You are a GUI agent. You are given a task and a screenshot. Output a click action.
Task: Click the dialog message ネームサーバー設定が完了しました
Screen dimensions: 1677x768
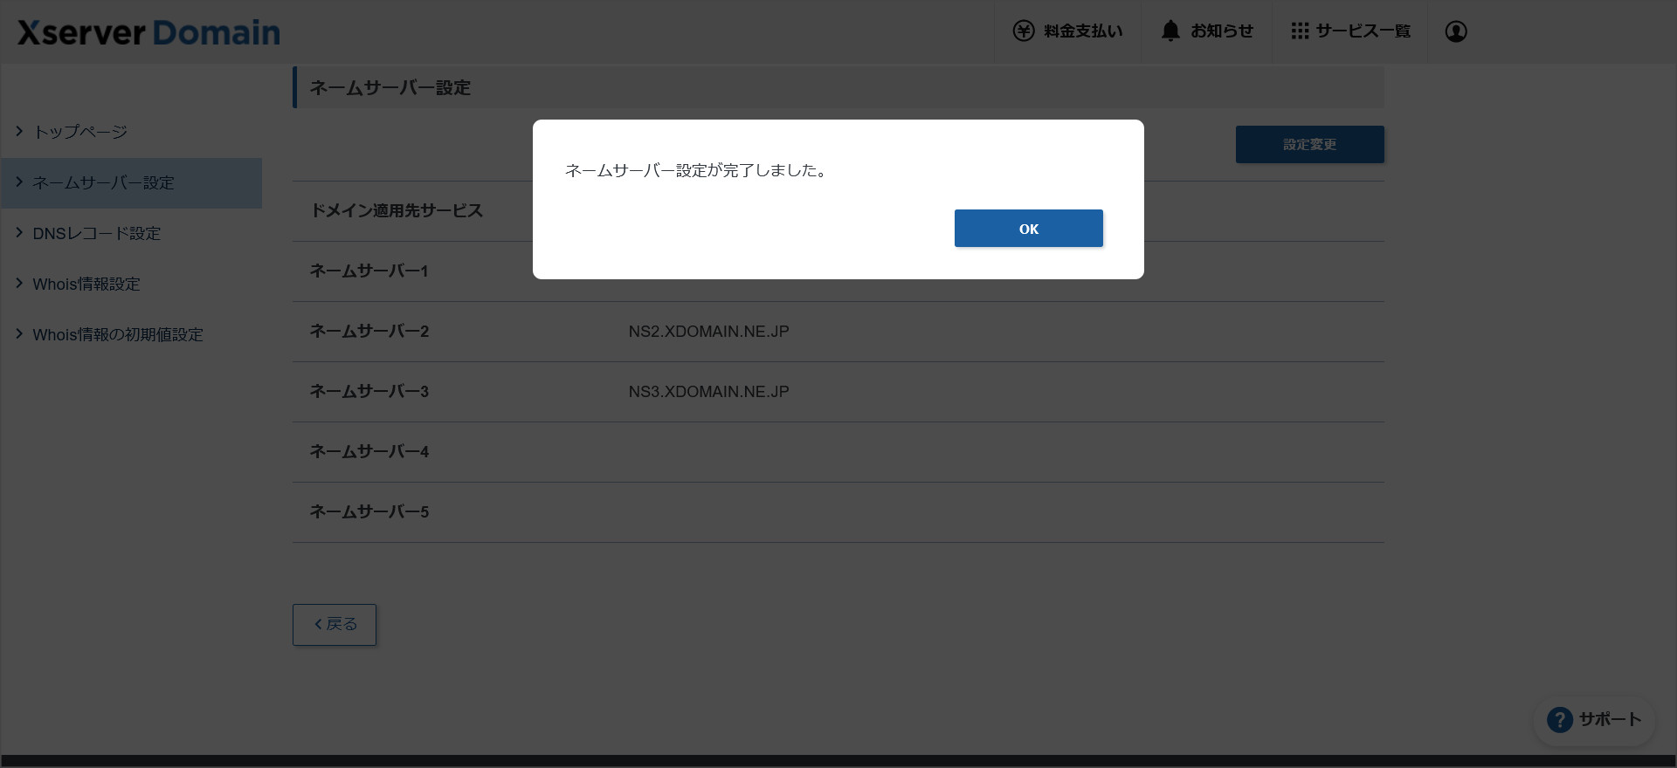point(695,170)
